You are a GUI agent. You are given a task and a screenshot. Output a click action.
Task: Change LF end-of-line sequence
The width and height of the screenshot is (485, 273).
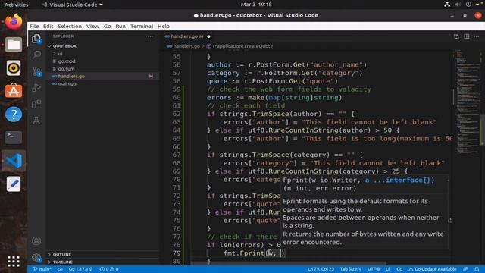click(x=388, y=269)
